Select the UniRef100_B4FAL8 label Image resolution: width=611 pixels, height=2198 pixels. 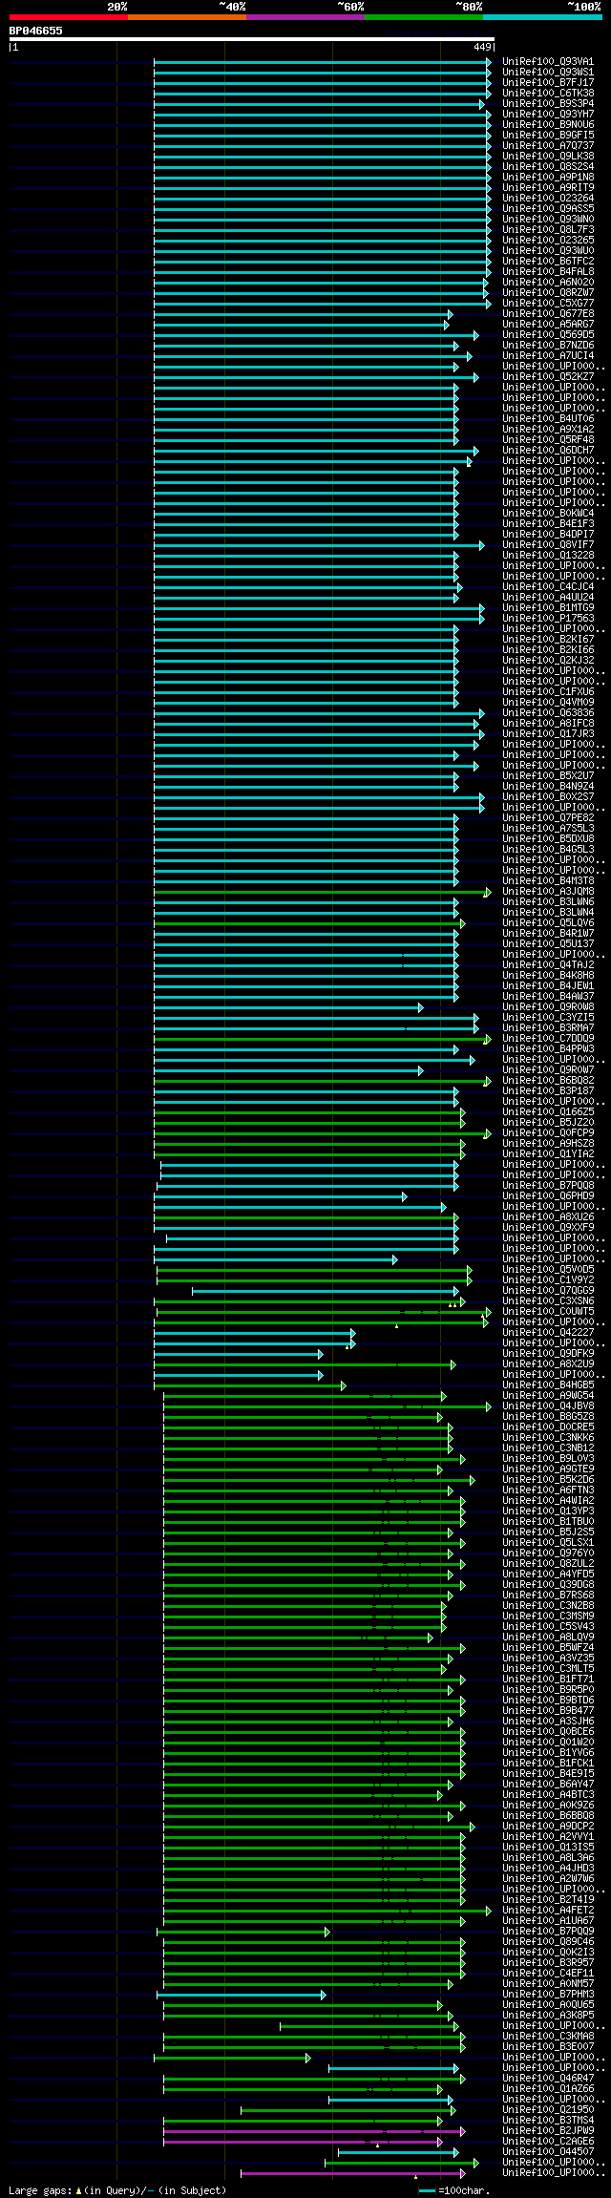[548, 272]
